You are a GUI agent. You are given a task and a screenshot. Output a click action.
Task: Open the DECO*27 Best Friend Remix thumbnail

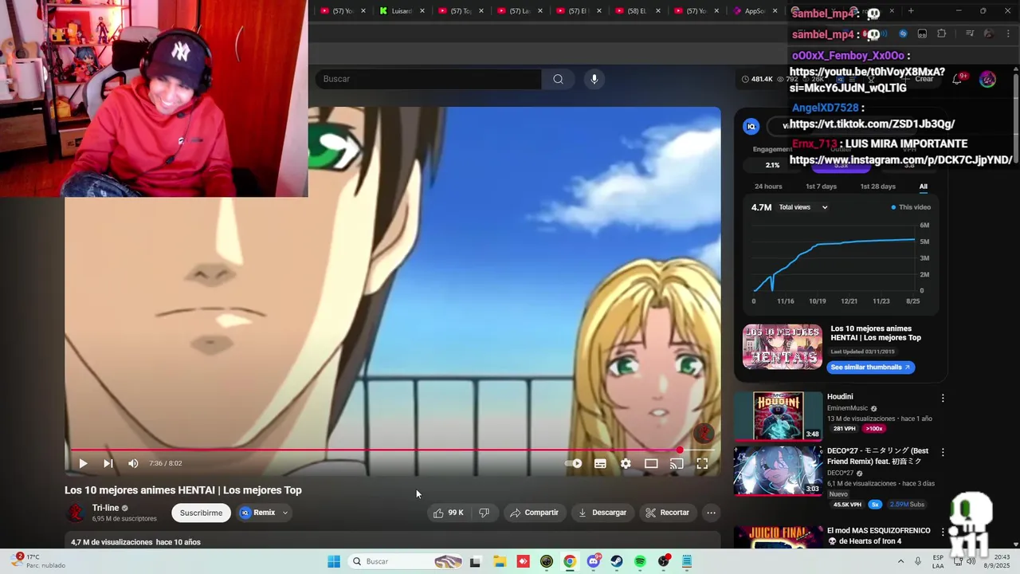(x=778, y=471)
